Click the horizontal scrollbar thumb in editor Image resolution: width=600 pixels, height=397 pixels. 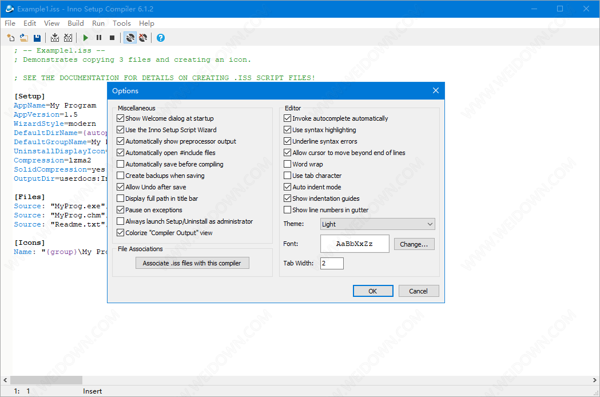(x=46, y=380)
